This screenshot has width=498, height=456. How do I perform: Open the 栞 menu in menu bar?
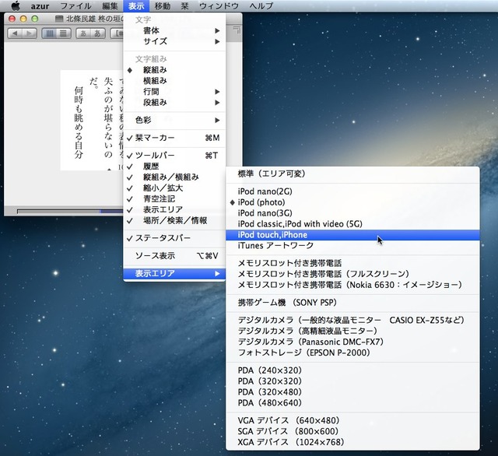coord(184,5)
